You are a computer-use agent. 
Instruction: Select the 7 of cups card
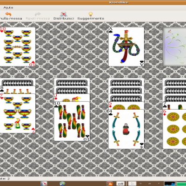coord(18,113)
